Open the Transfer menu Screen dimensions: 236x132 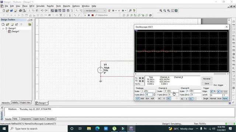[50, 6]
